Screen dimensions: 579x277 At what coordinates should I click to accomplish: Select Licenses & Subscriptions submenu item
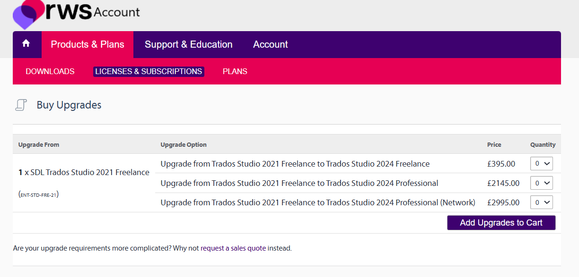[x=149, y=71]
